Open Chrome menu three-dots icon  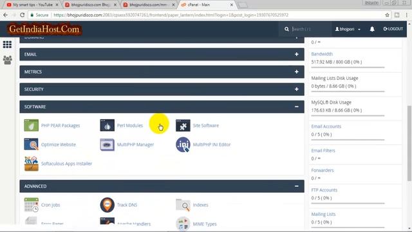point(407,15)
